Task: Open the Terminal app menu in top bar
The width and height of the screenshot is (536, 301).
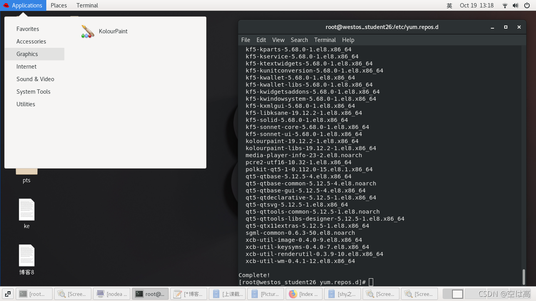Action: (x=87, y=5)
